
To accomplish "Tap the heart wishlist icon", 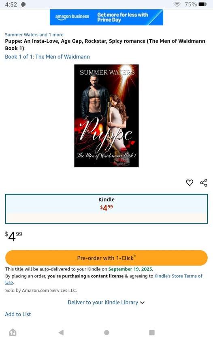I will point(190,183).
